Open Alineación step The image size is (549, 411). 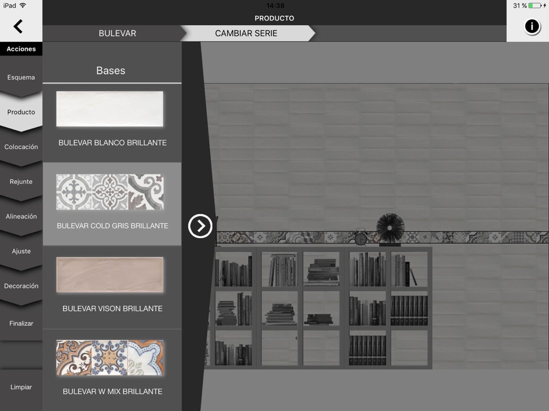21,216
